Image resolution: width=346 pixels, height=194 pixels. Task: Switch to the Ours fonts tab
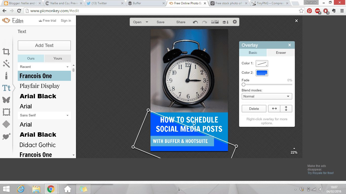tap(31, 58)
